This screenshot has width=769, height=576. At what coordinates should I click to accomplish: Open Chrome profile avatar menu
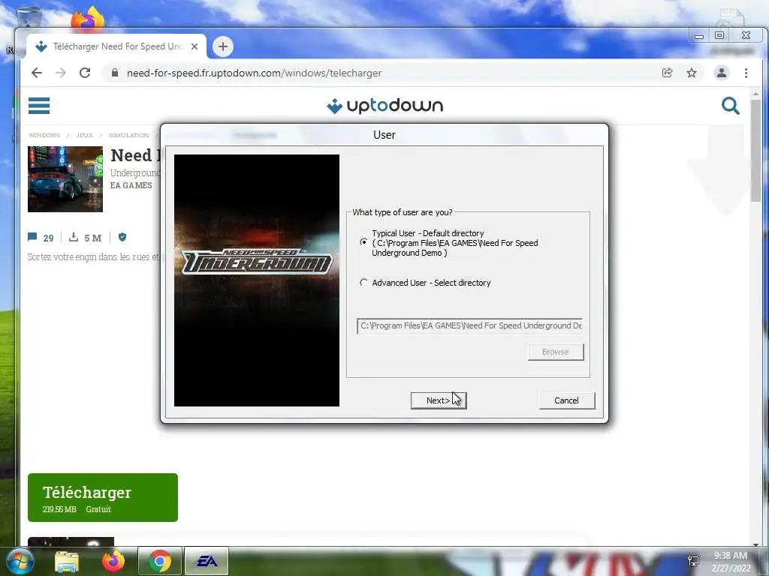722,73
